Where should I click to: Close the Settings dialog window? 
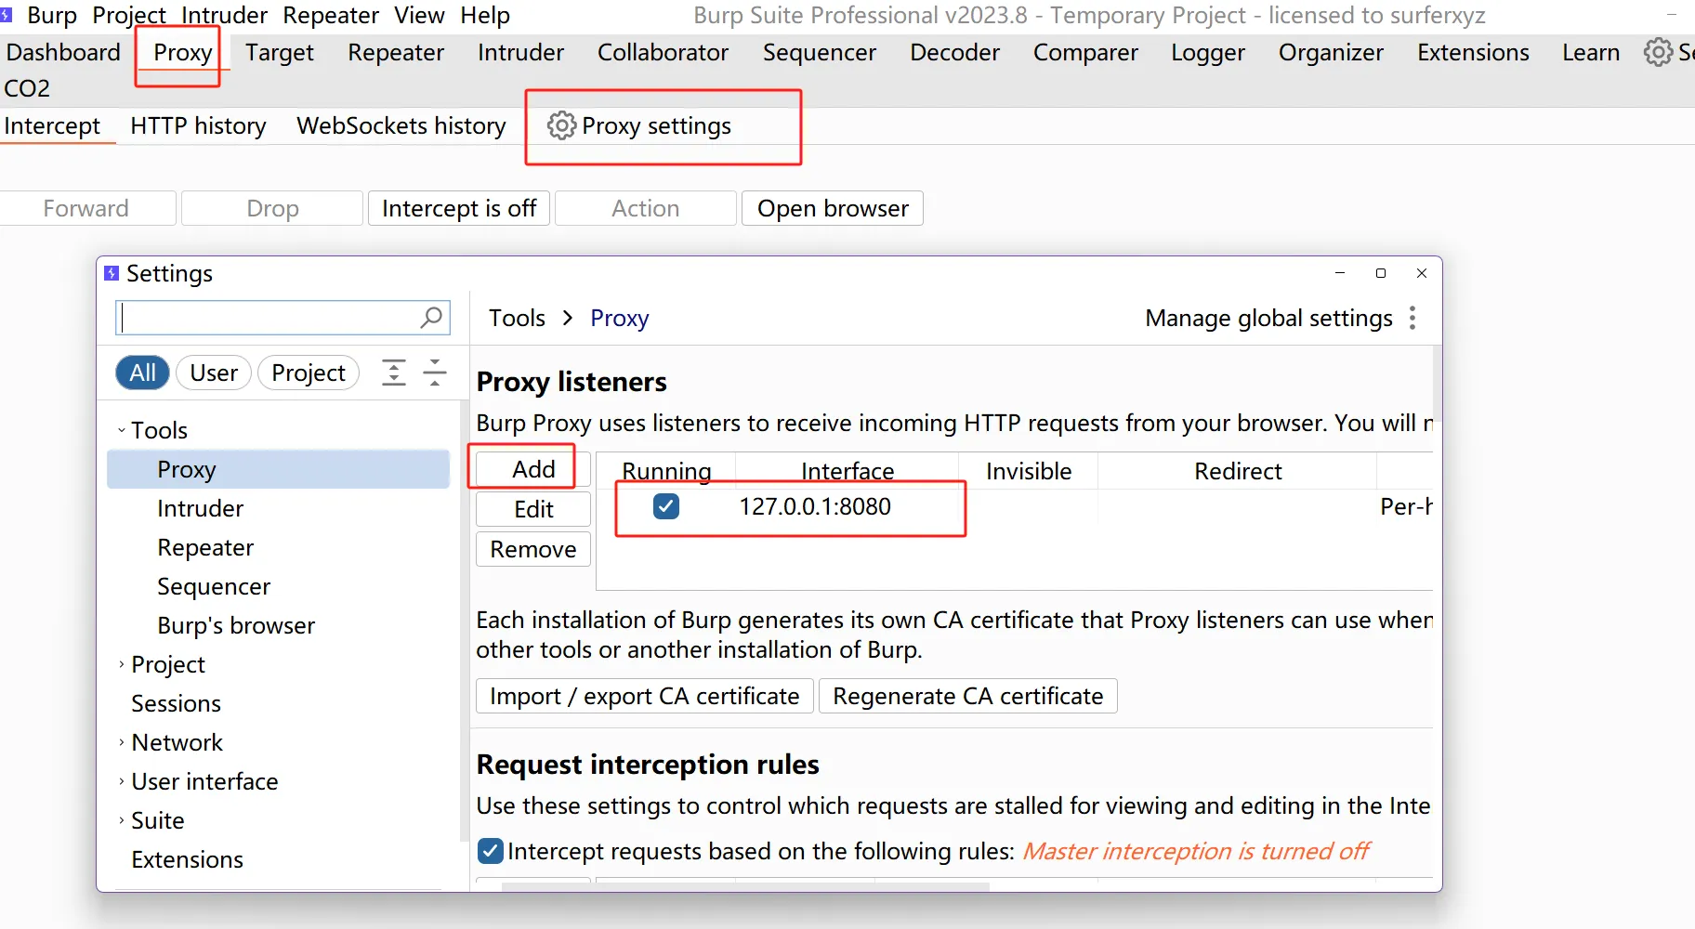(x=1422, y=273)
